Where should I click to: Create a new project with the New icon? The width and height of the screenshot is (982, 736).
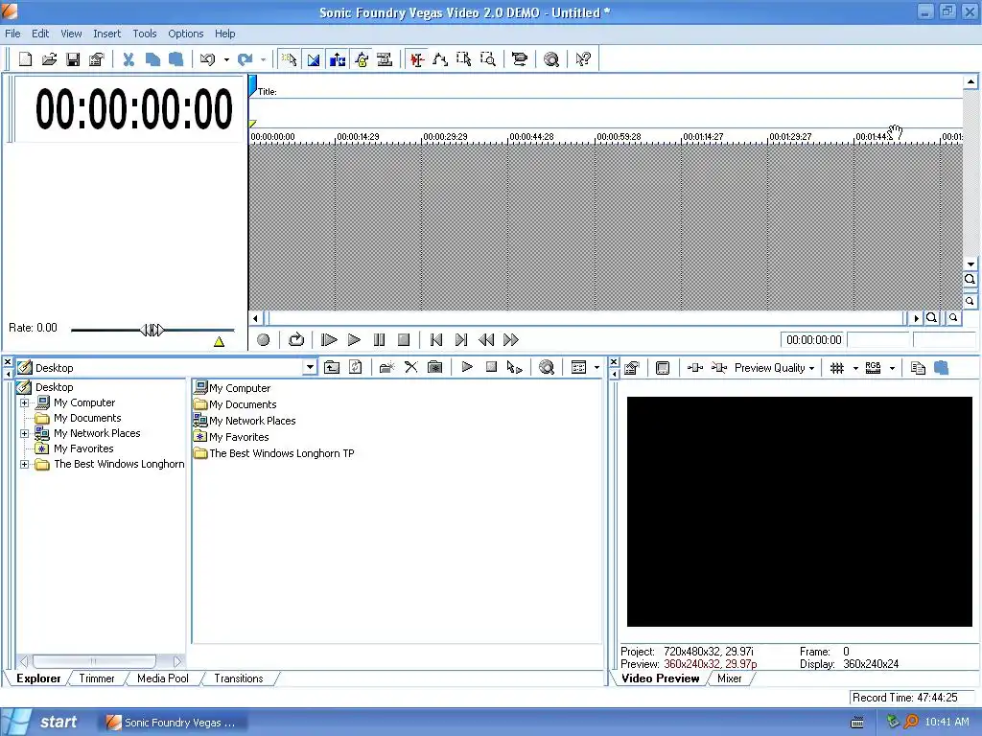25,59
